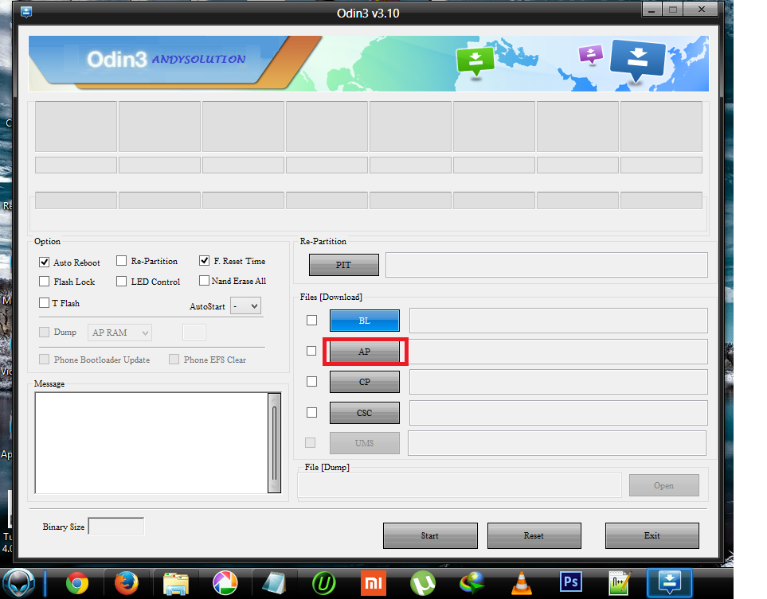Open Picasa from the taskbar
Screen dimensions: 767x599
(x=225, y=581)
